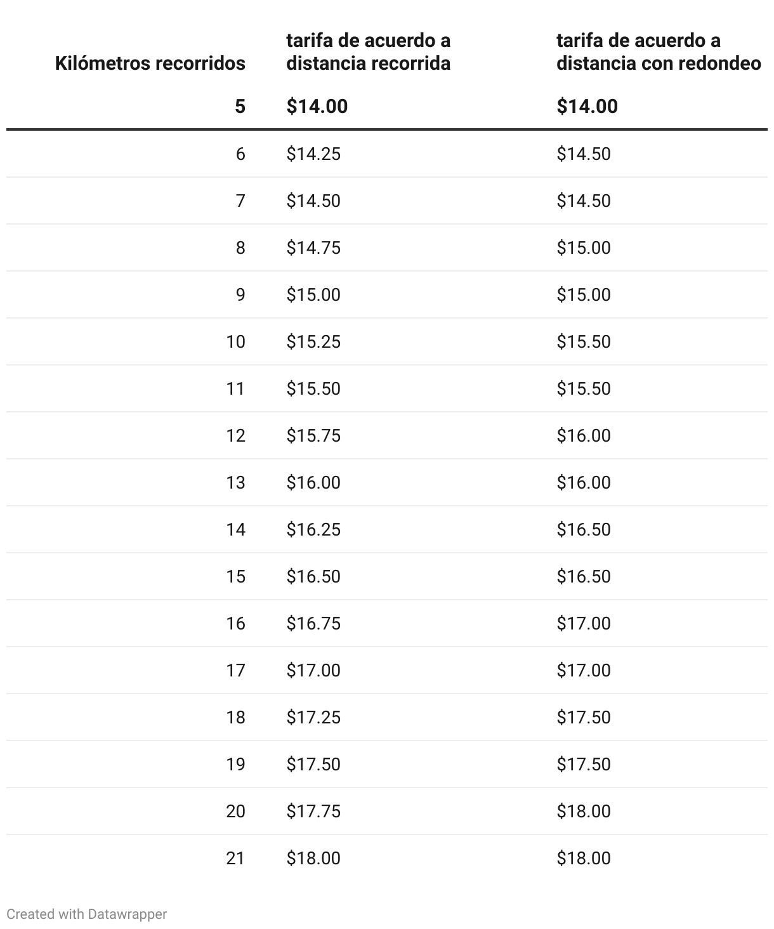Click the kilometer value 13 cell

pyautogui.click(x=235, y=482)
